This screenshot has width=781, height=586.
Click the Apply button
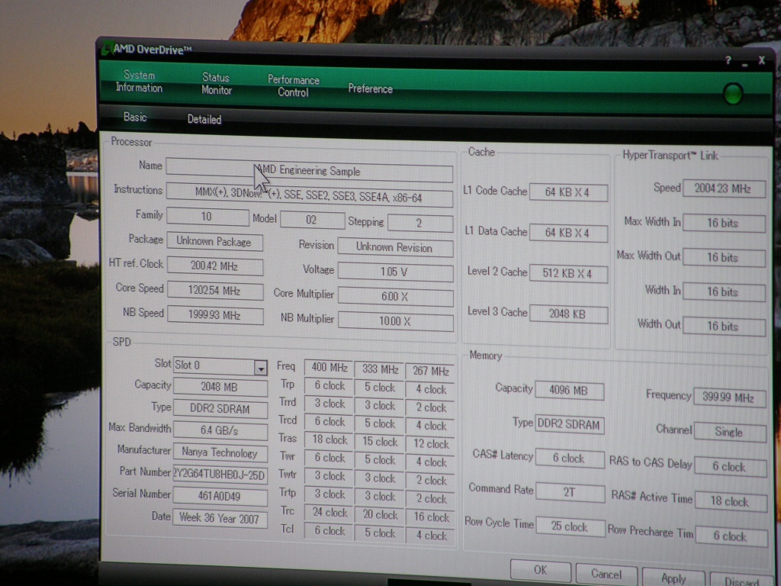click(673, 578)
